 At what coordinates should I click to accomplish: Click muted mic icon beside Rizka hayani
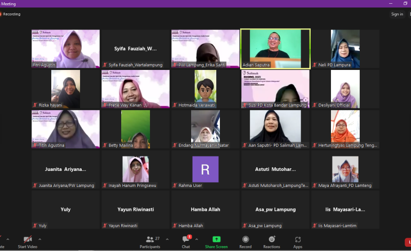pos(35,105)
